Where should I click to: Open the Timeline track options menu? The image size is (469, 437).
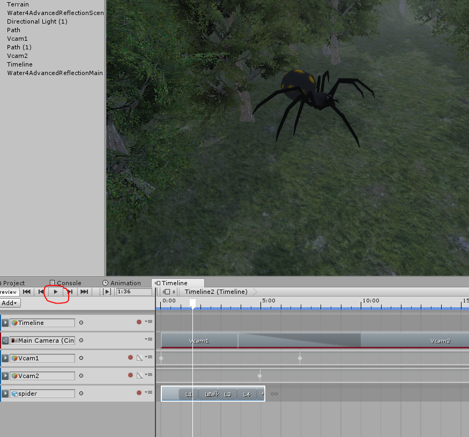point(148,322)
